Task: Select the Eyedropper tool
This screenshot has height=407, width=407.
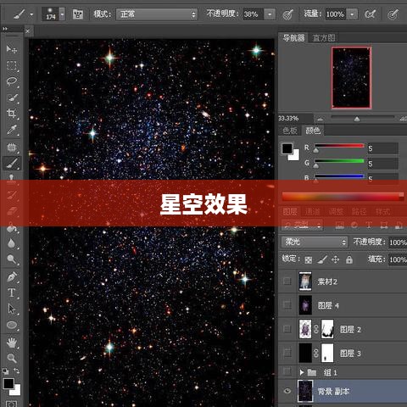Action: click(x=12, y=130)
